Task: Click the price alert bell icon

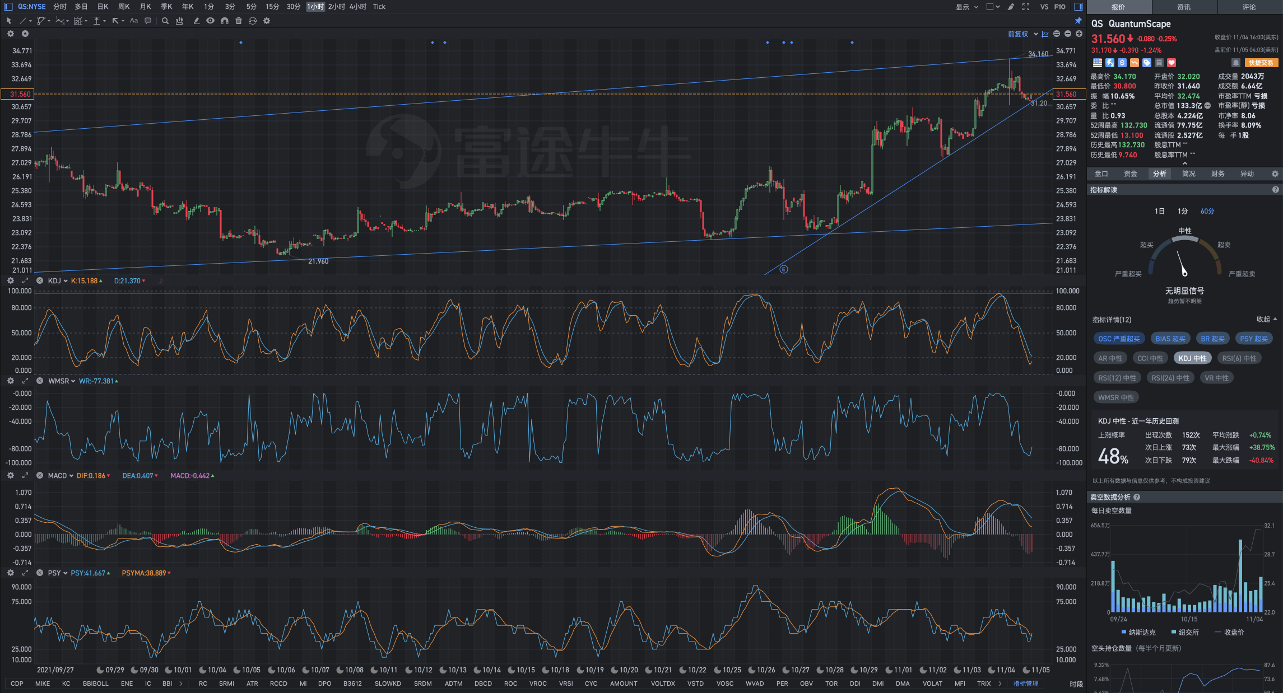Action: tap(1235, 63)
